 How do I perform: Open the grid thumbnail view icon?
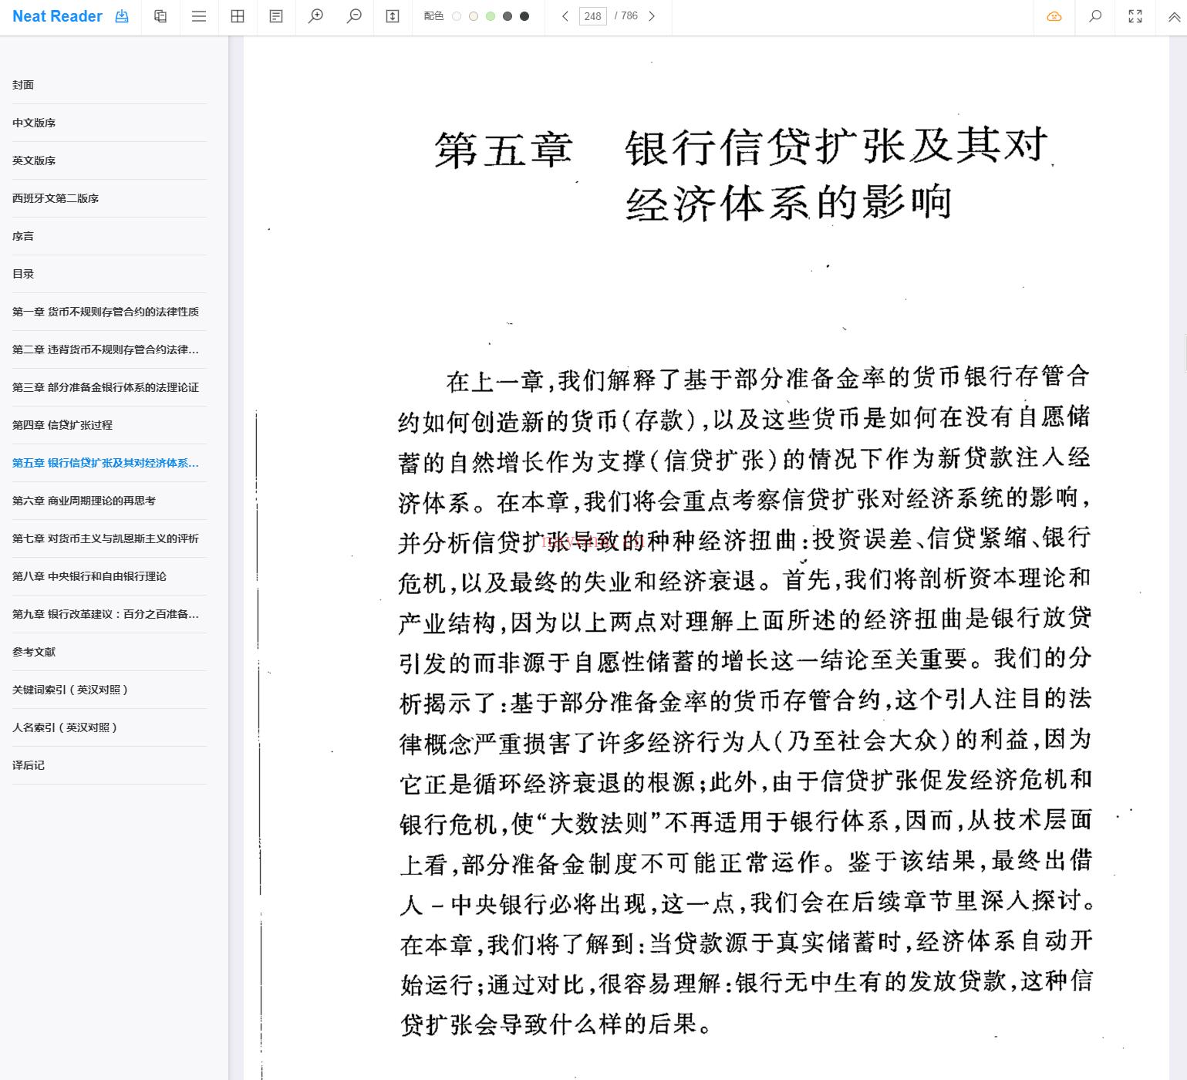pos(238,16)
